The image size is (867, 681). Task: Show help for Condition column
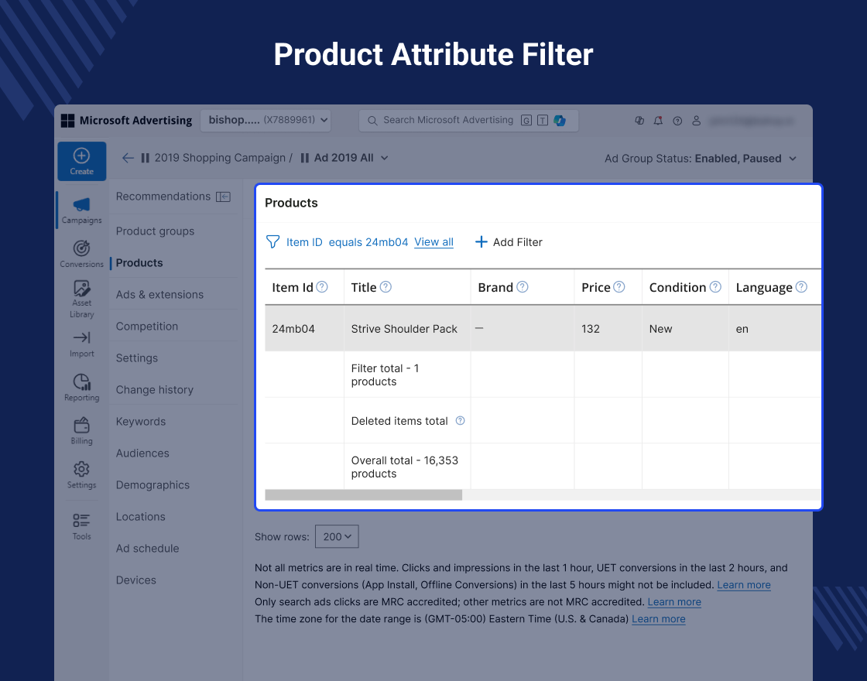pyautogui.click(x=715, y=287)
